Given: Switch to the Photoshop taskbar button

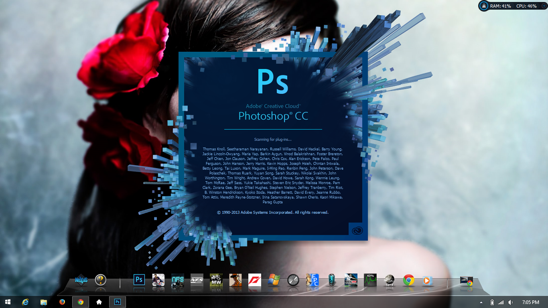Looking at the screenshot, I should coord(118,302).
